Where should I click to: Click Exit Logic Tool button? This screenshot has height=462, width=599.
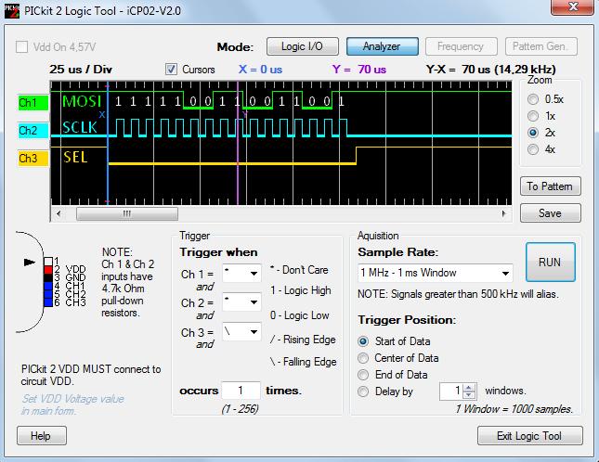[530, 436]
